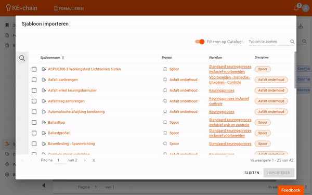Click the filter search magnifier in left column

click(x=22, y=58)
